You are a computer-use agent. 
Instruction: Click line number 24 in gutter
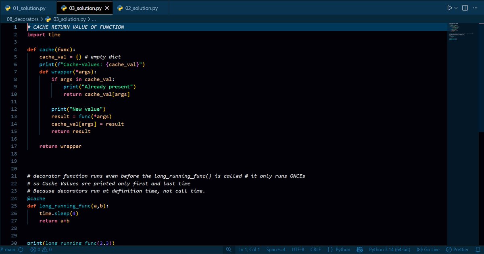pyautogui.click(x=14, y=198)
